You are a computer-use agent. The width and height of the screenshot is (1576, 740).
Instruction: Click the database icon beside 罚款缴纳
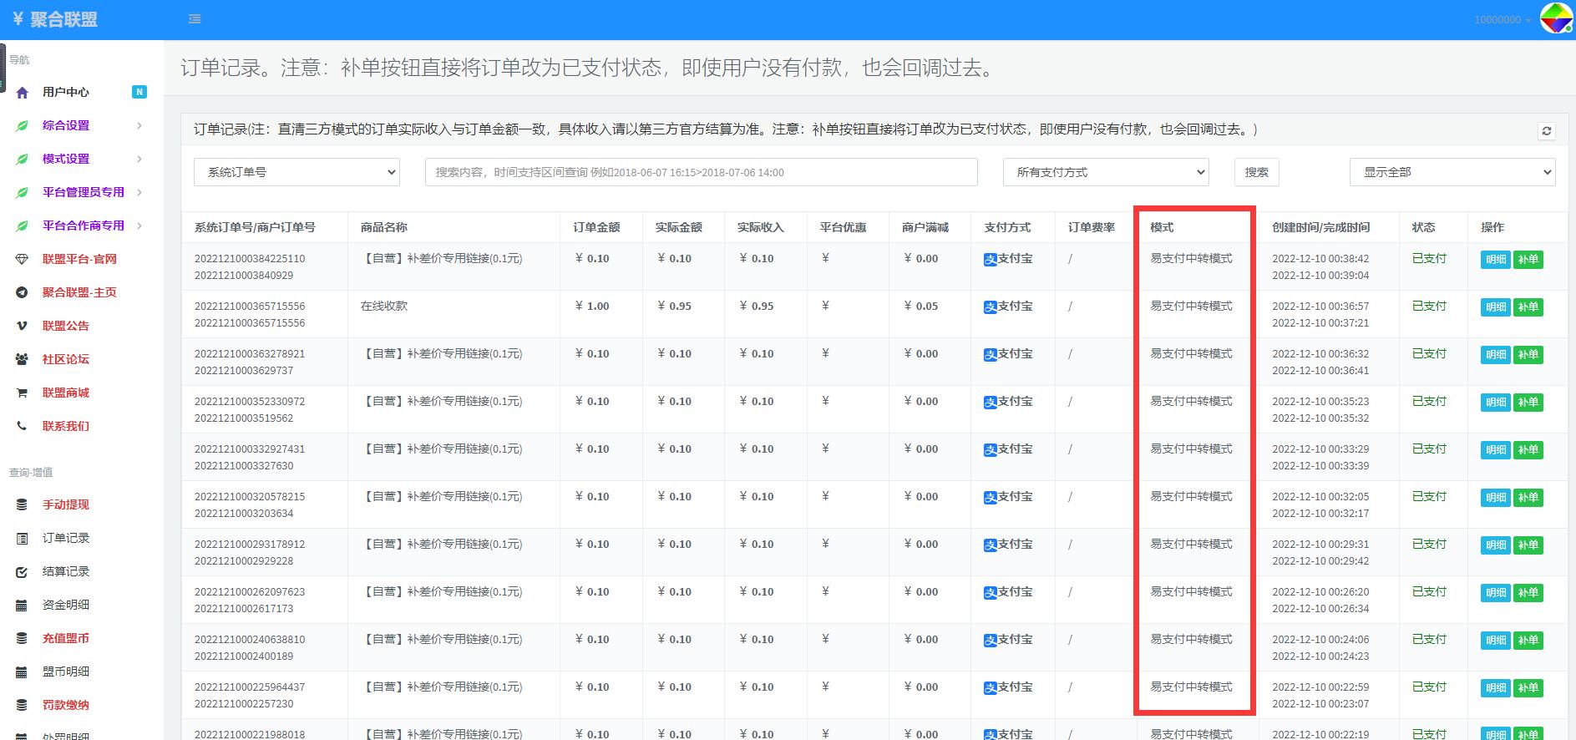(x=23, y=705)
